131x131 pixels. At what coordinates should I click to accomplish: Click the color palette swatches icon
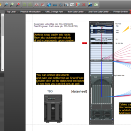click(78, 5)
